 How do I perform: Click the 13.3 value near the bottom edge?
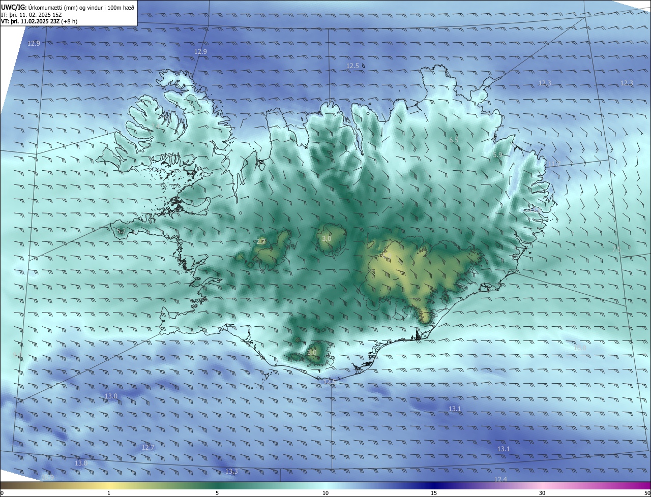(231, 472)
